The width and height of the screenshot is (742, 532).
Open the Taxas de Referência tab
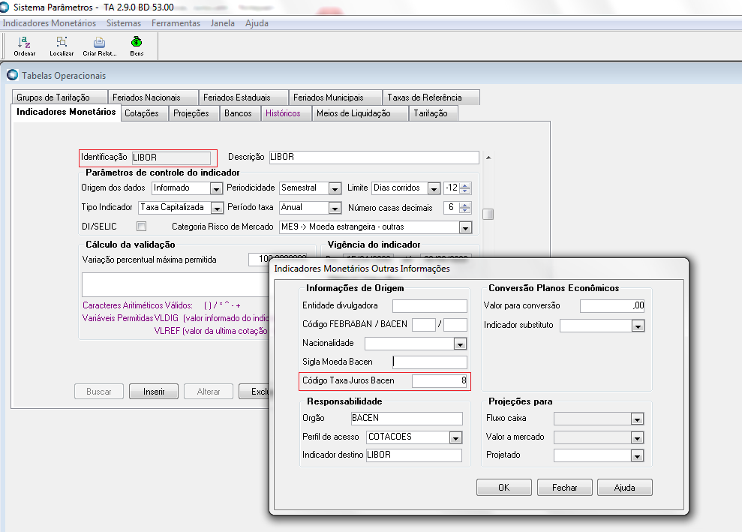(431, 98)
